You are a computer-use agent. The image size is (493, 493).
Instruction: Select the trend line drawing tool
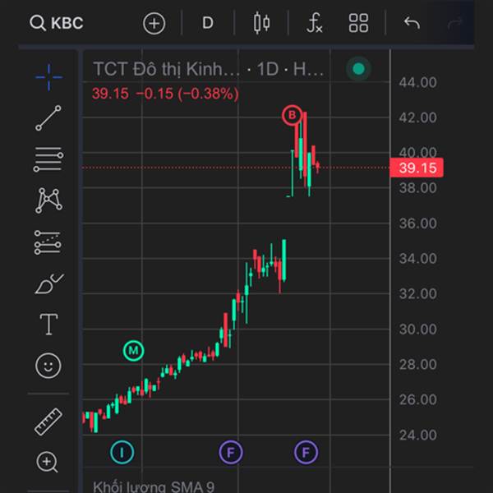(x=48, y=117)
